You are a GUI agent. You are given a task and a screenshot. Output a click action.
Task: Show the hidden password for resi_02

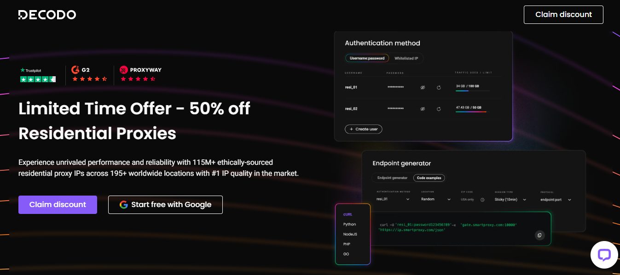(x=423, y=109)
